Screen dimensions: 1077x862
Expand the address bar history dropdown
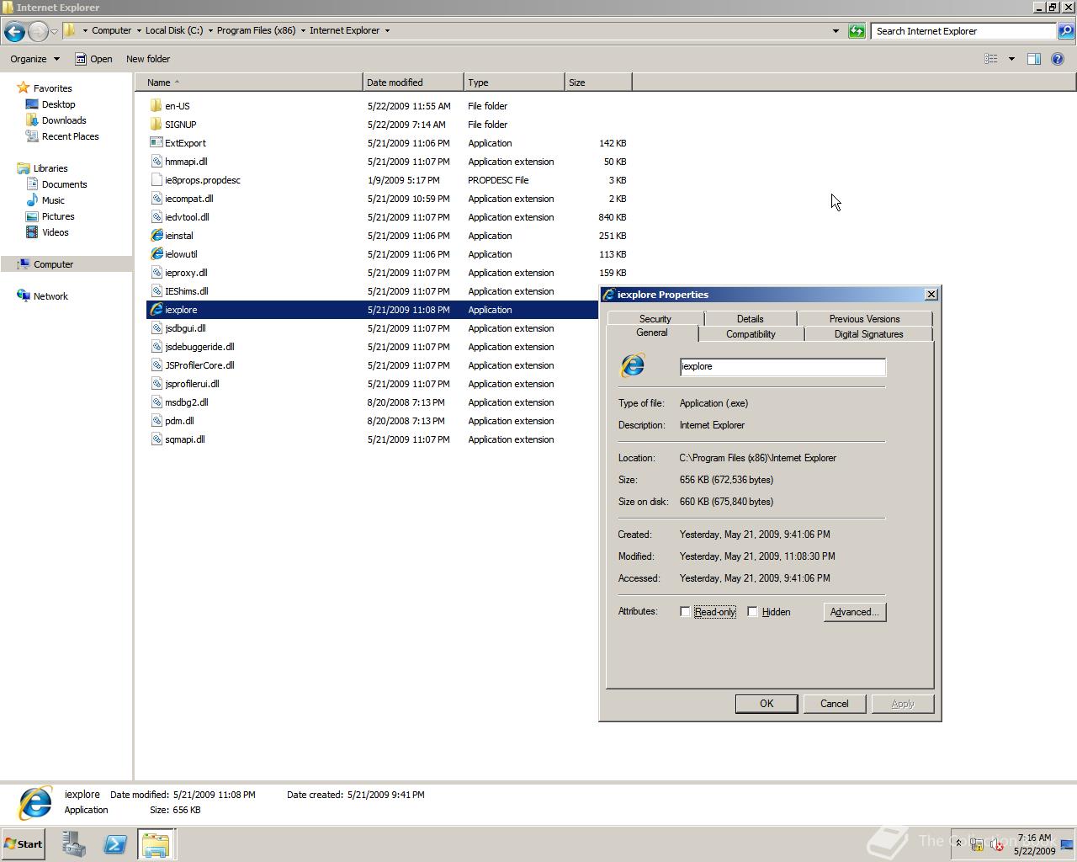836,31
